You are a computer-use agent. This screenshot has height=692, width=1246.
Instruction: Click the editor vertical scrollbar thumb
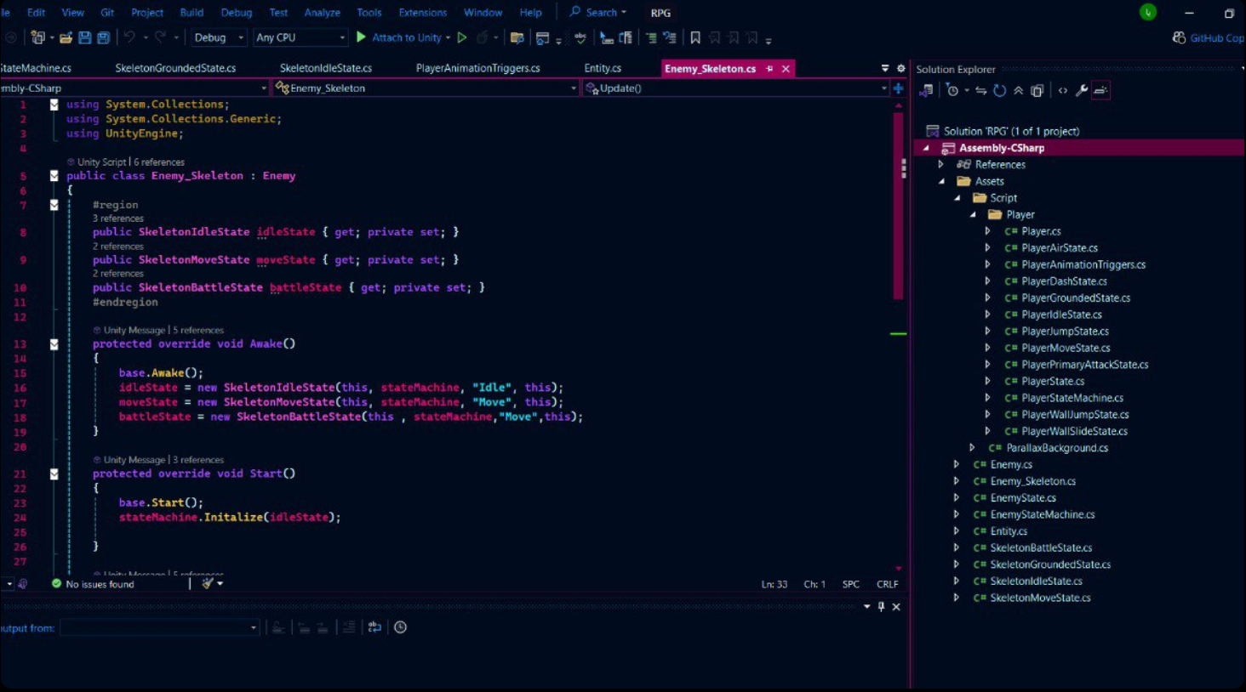point(898,204)
